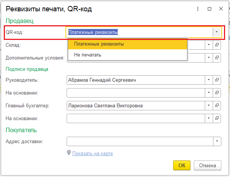This screenshot has height=177, width=230.
Task: Click the Руководитель: label
Action: click(22, 80)
